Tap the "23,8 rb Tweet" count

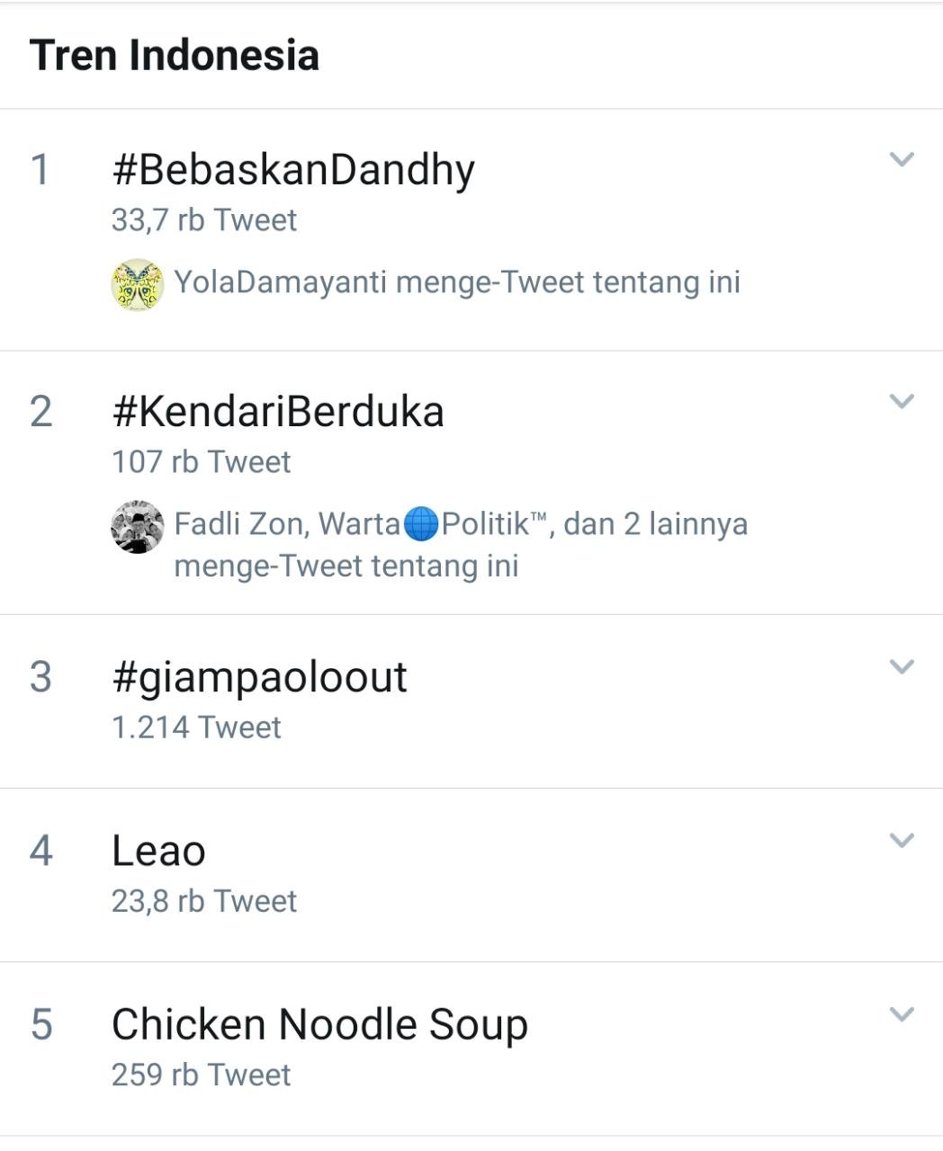pyautogui.click(x=204, y=901)
